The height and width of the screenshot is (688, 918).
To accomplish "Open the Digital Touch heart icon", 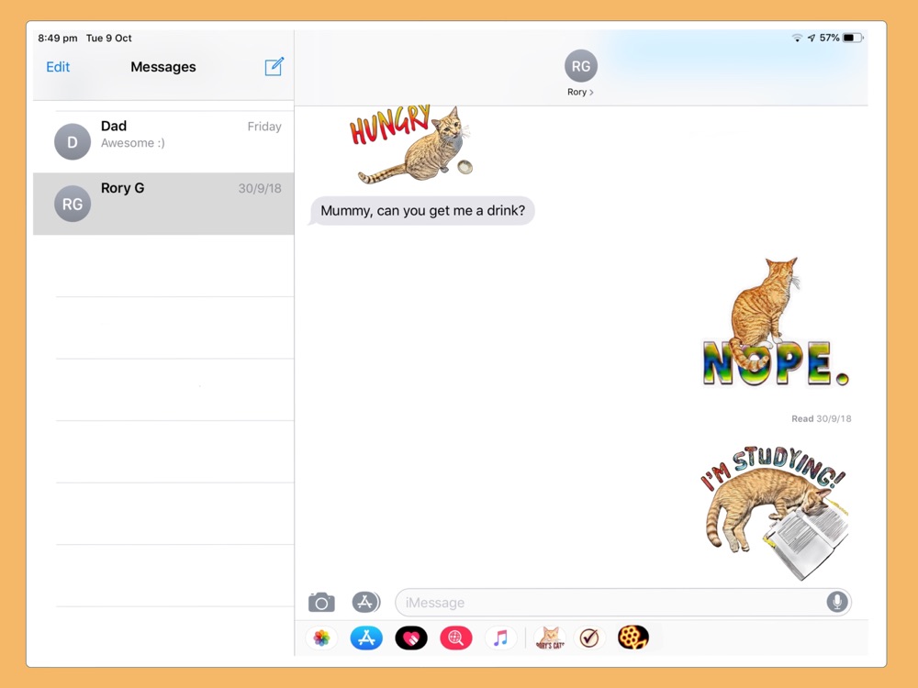I will [x=411, y=638].
